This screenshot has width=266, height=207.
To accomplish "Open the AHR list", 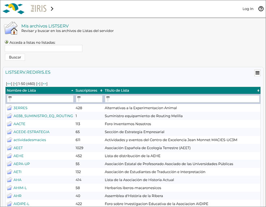I will (17, 196).
